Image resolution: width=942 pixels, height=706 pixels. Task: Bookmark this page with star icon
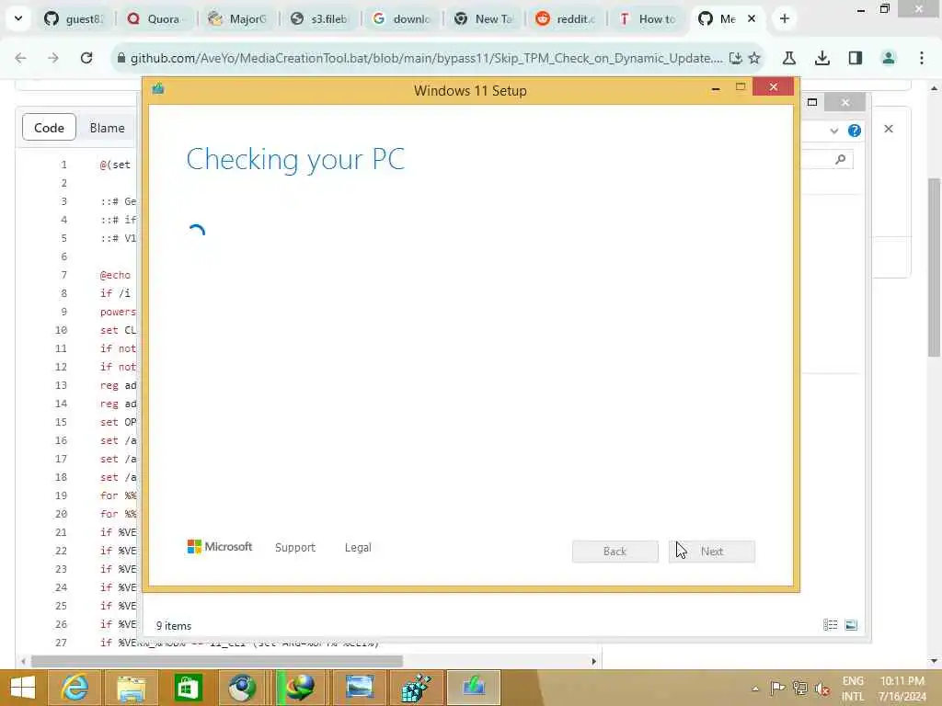coord(754,58)
